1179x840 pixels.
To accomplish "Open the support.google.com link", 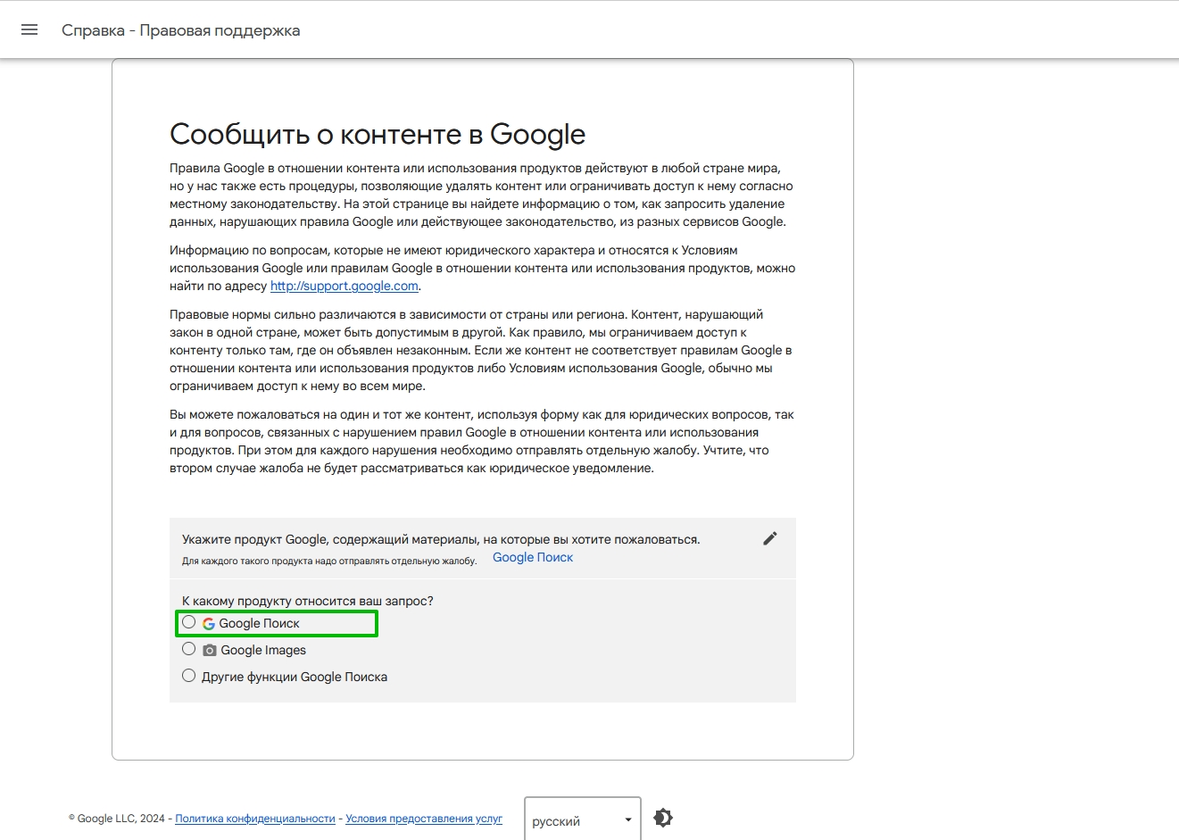I will pos(345,286).
